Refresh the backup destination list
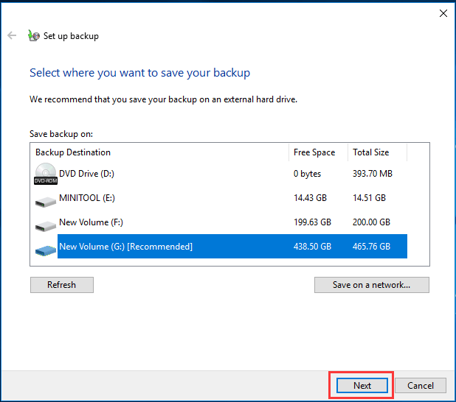The height and width of the screenshot is (402, 456). point(62,285)
